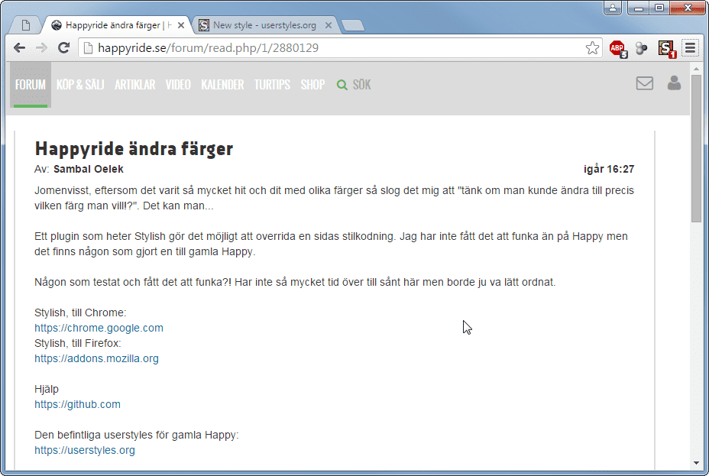Open the Adblock Plus extension icon
The width and height of the screenshot is (709, 476).
[x=617, y=48]
